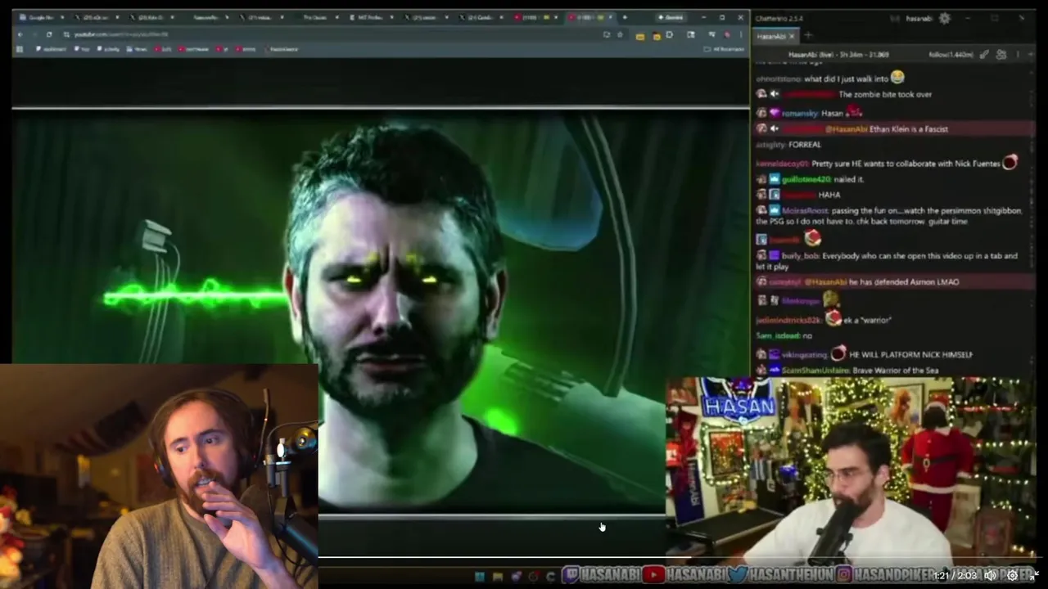Open the browser three-dot menu

point(740,34)
